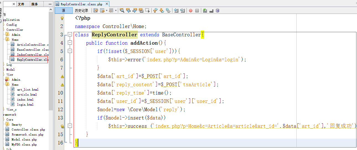357x150 pixels.
Task: Click the Last Edit toolbar icon
Action: click(x=96, y=11)
